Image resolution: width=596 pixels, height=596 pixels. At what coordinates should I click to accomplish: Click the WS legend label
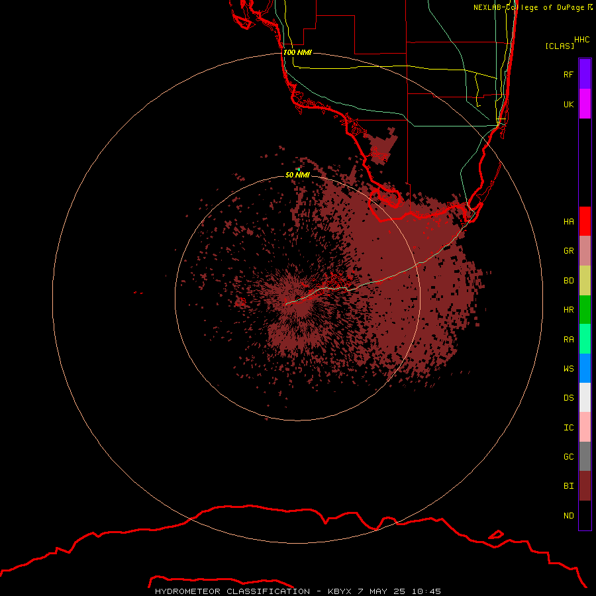click(x=568, y=368)
